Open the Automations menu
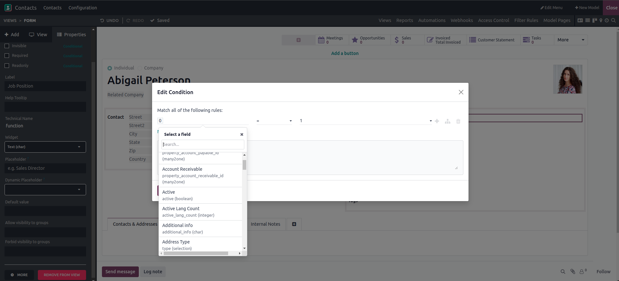The image size is (619, 281). [x=432, y=20]
